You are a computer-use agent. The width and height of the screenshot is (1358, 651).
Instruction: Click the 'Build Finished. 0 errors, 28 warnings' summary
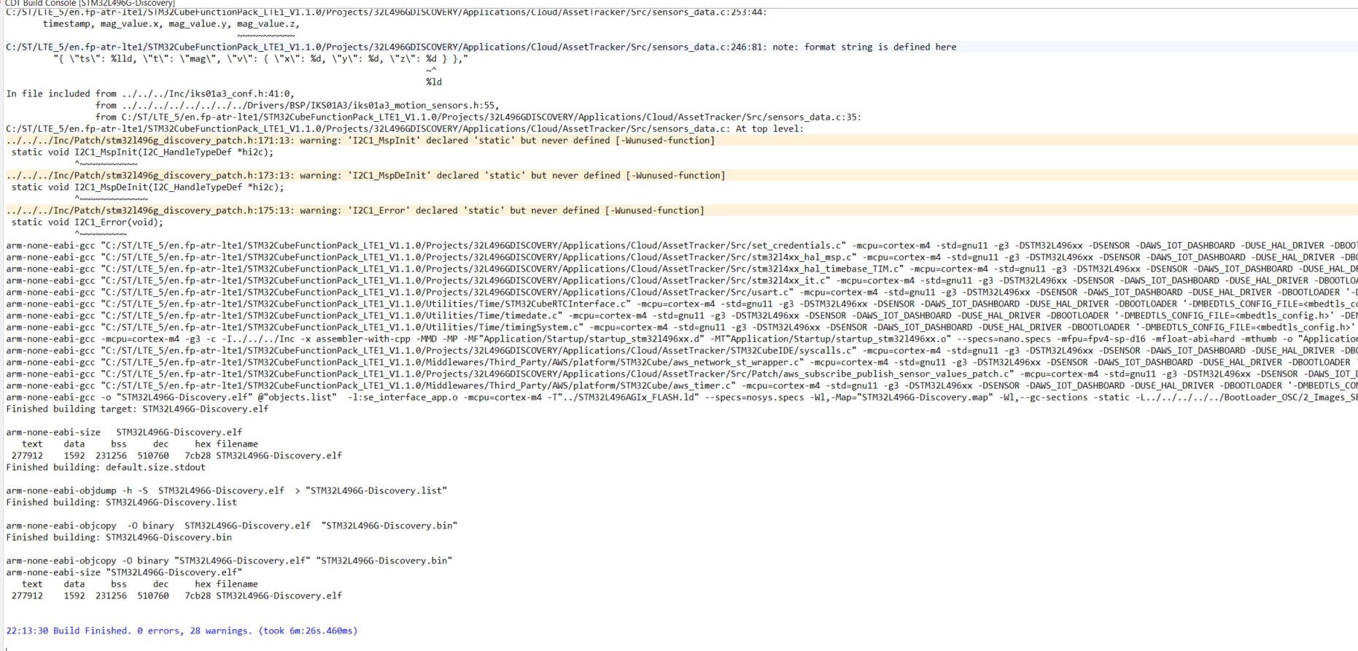click(x=182, y=631)
